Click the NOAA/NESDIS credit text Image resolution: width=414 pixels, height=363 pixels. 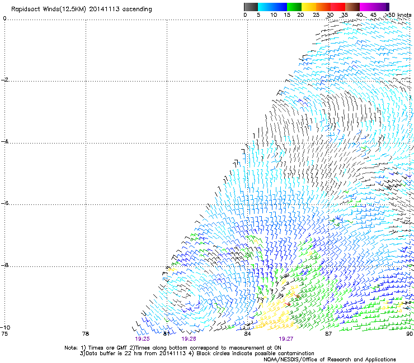click(330, 359)
